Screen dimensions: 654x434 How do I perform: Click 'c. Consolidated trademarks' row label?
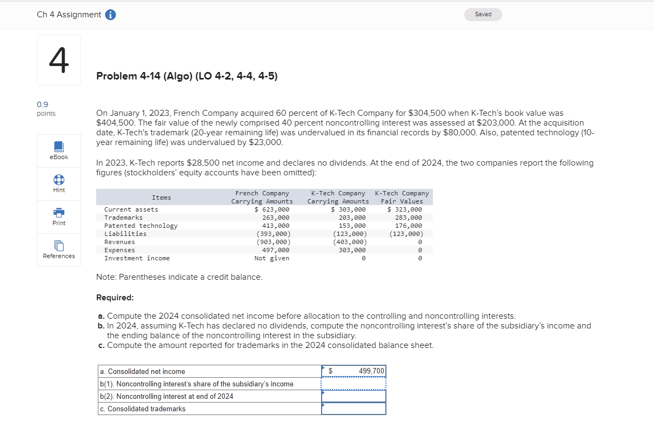tap(143, 409)
